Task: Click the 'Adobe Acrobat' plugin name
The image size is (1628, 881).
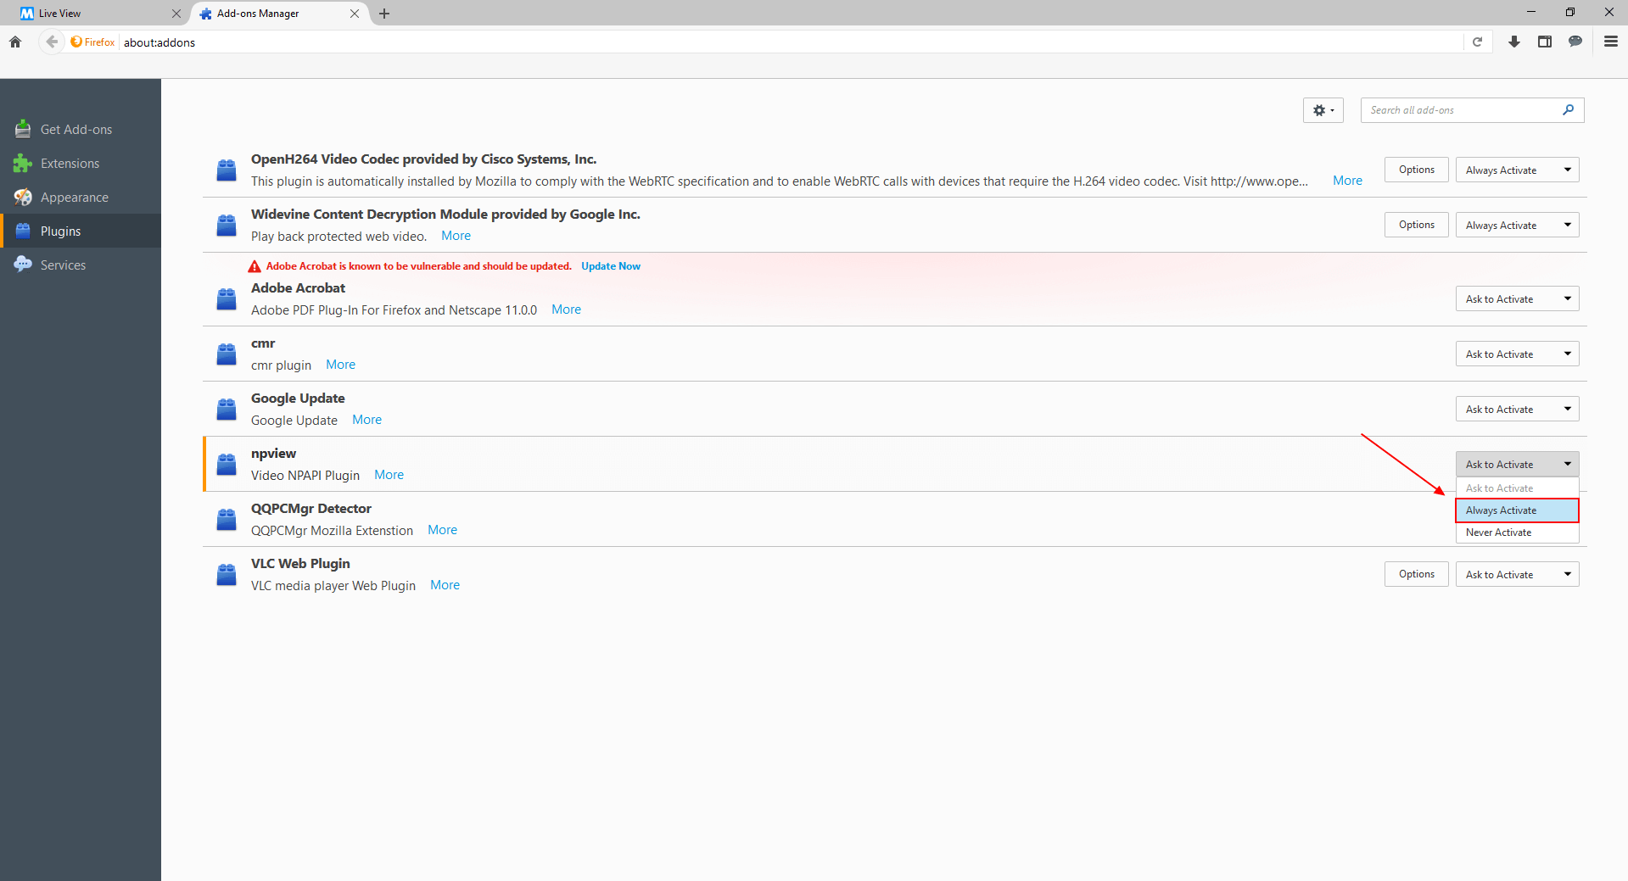Action: pos(298,288)
